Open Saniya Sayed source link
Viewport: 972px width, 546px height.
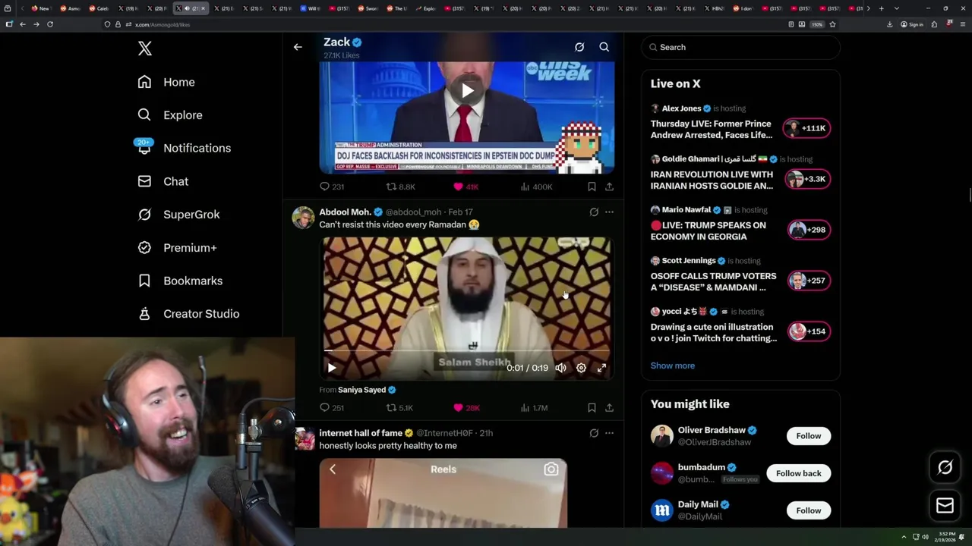tap(361, 390)
